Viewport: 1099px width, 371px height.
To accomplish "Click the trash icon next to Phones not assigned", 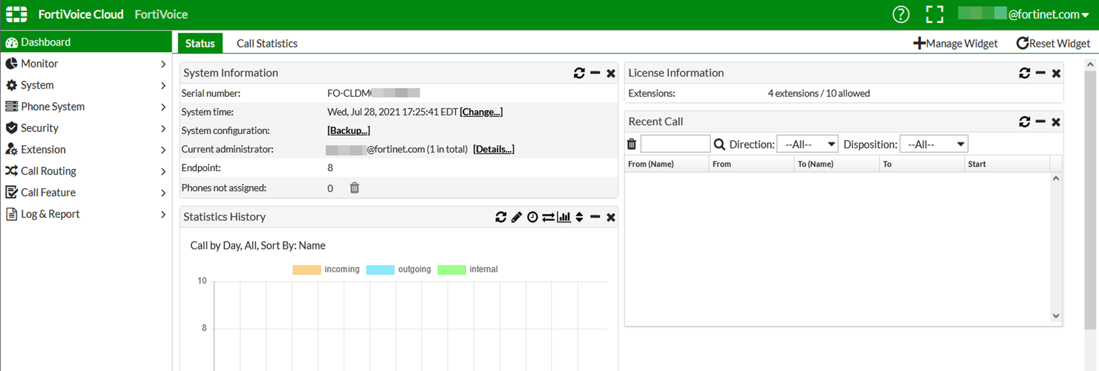I will (x=354, y=188).
